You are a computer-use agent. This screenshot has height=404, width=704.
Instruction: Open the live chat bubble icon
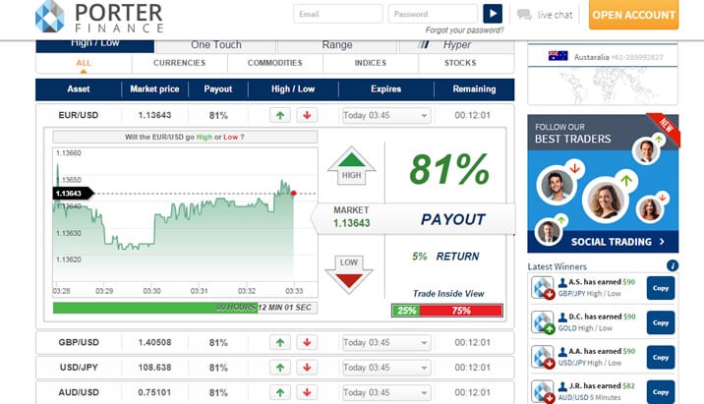(524, 15)
